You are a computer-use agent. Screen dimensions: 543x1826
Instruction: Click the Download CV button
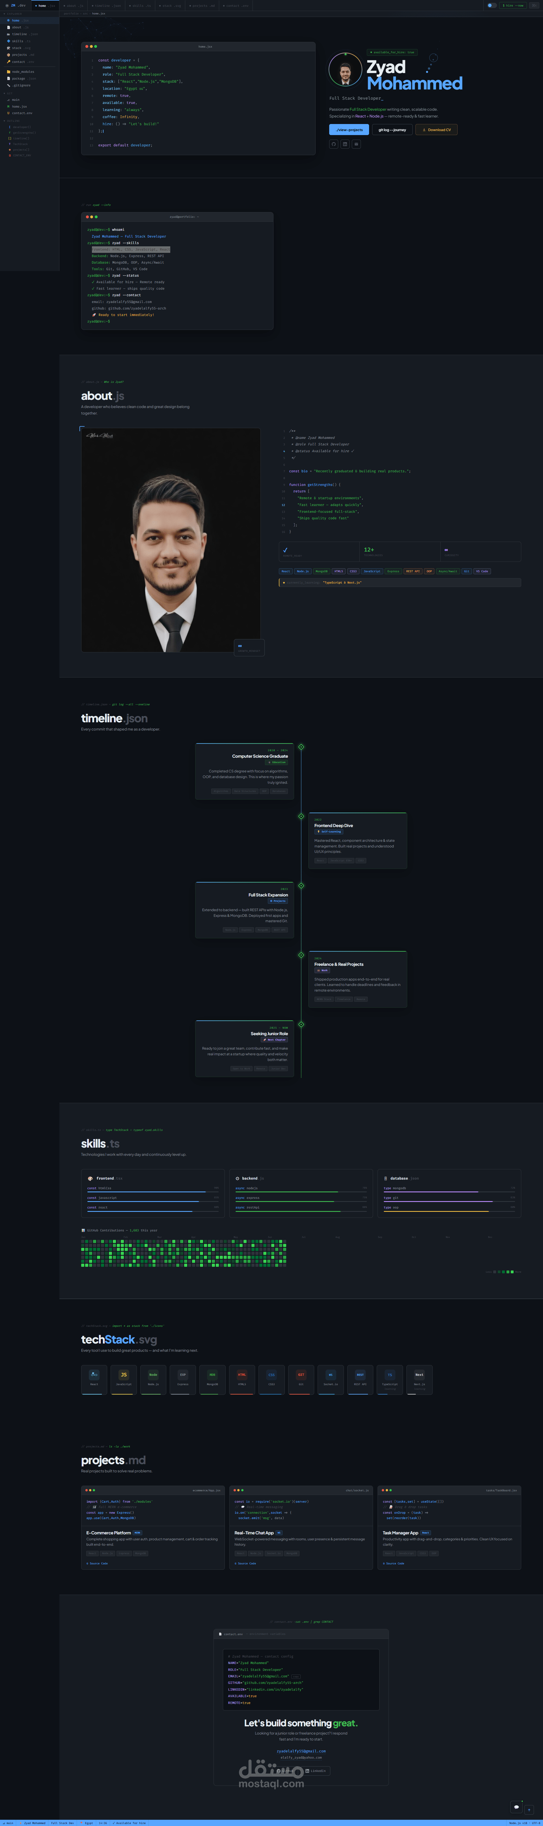pos(436,130)
